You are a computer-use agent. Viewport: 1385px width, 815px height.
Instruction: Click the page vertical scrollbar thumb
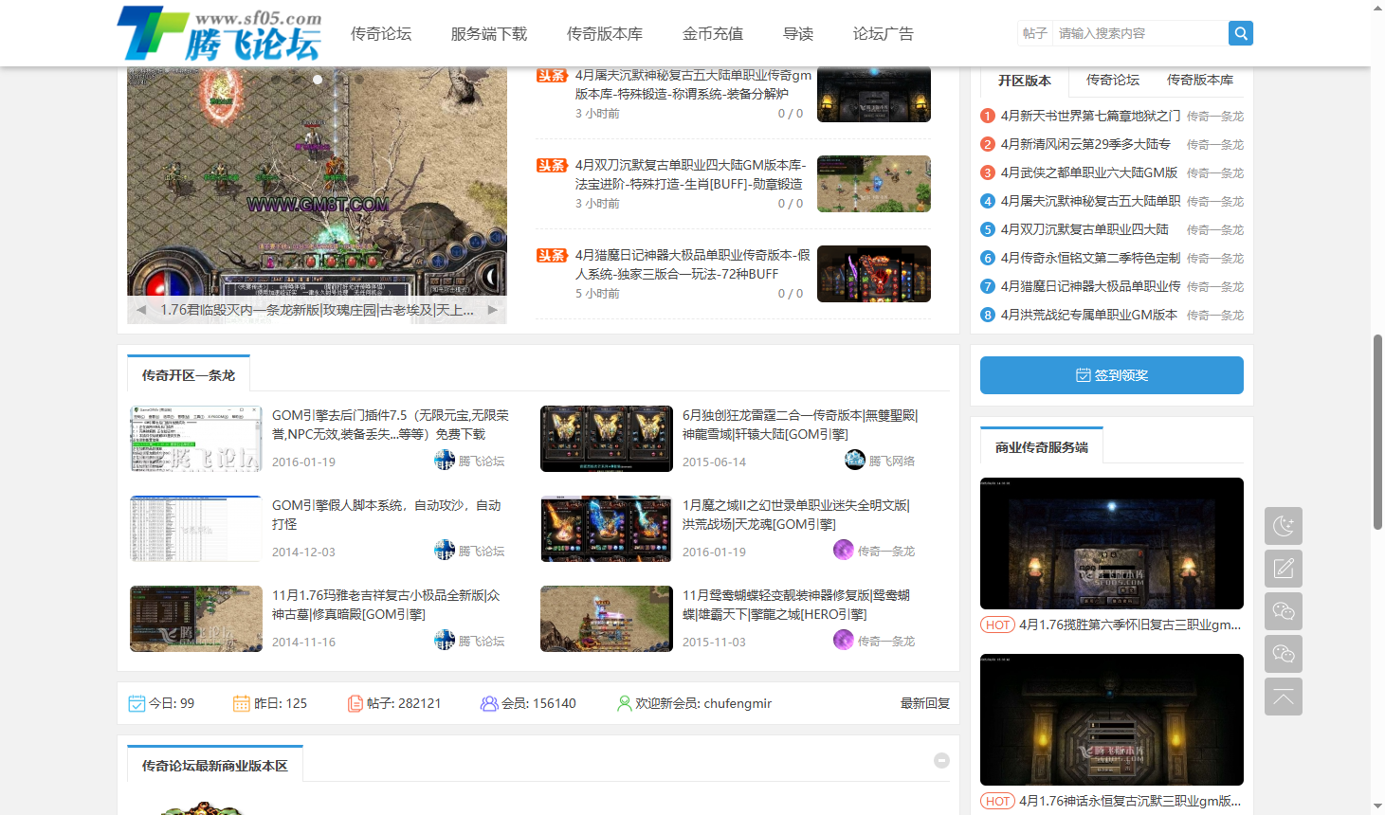pos(1377,431)
